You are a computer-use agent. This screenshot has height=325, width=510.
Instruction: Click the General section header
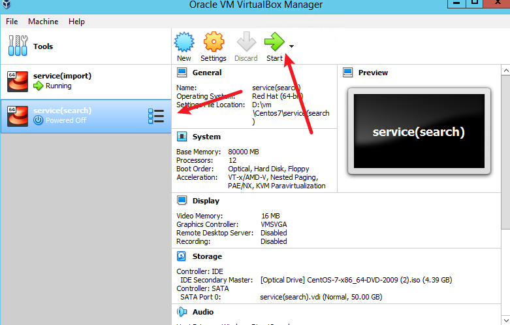(x=207, y=73)
